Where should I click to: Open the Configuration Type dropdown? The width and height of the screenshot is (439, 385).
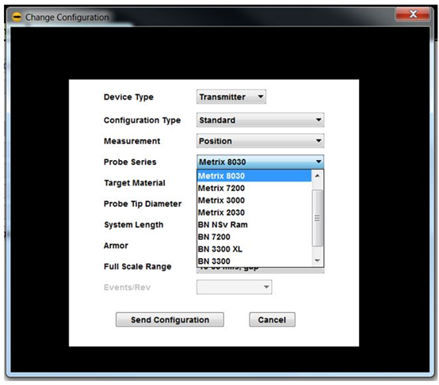[261, 120]
